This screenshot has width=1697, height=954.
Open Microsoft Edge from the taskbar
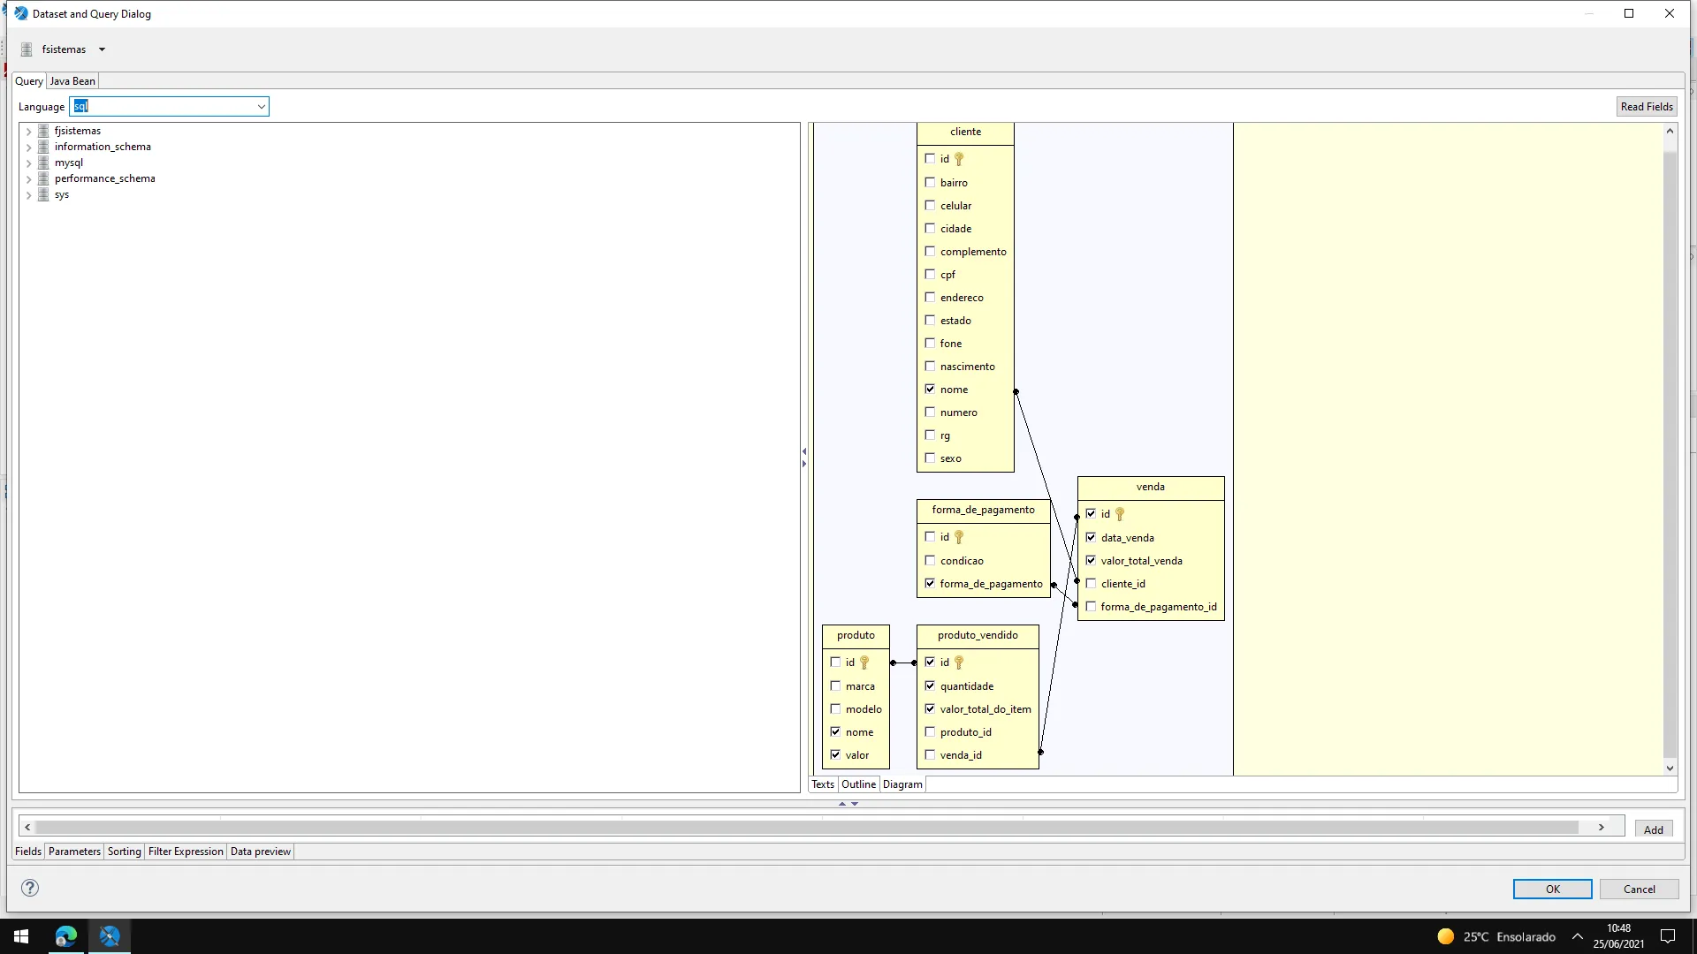[66, 936]
